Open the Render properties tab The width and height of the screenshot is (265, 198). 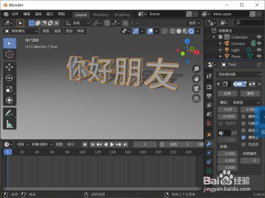coord(209,87)
